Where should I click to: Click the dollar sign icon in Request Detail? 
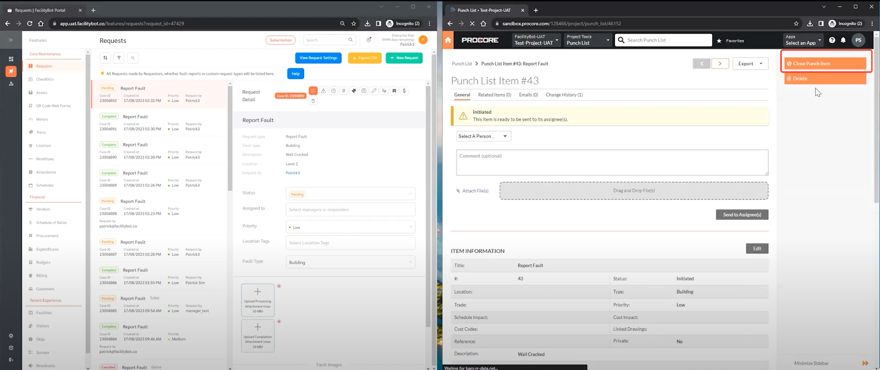click(404, 91)
